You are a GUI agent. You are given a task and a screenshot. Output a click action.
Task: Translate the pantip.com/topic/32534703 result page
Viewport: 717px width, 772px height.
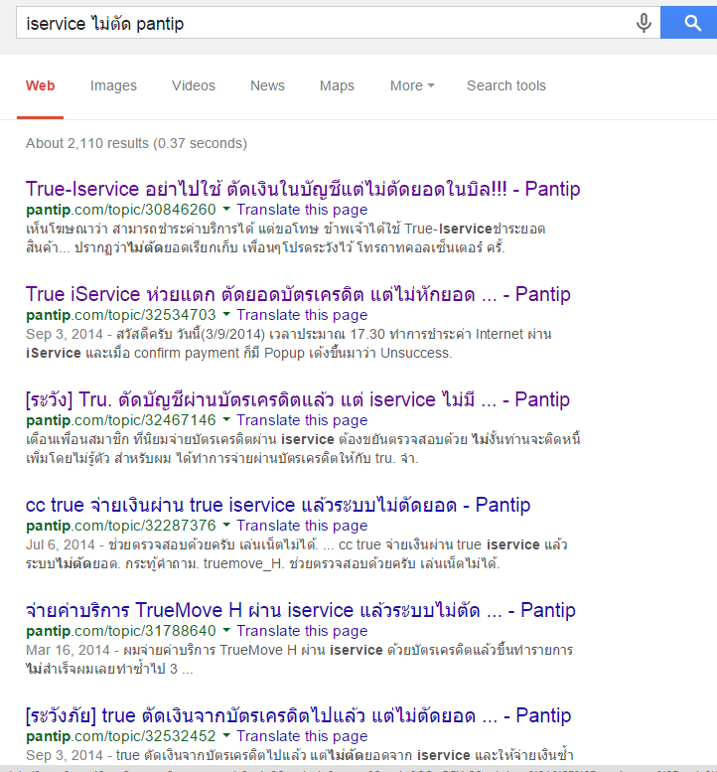point(302,315)
